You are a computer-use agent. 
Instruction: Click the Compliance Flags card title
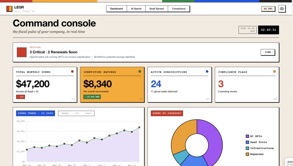tap(232, 72)
